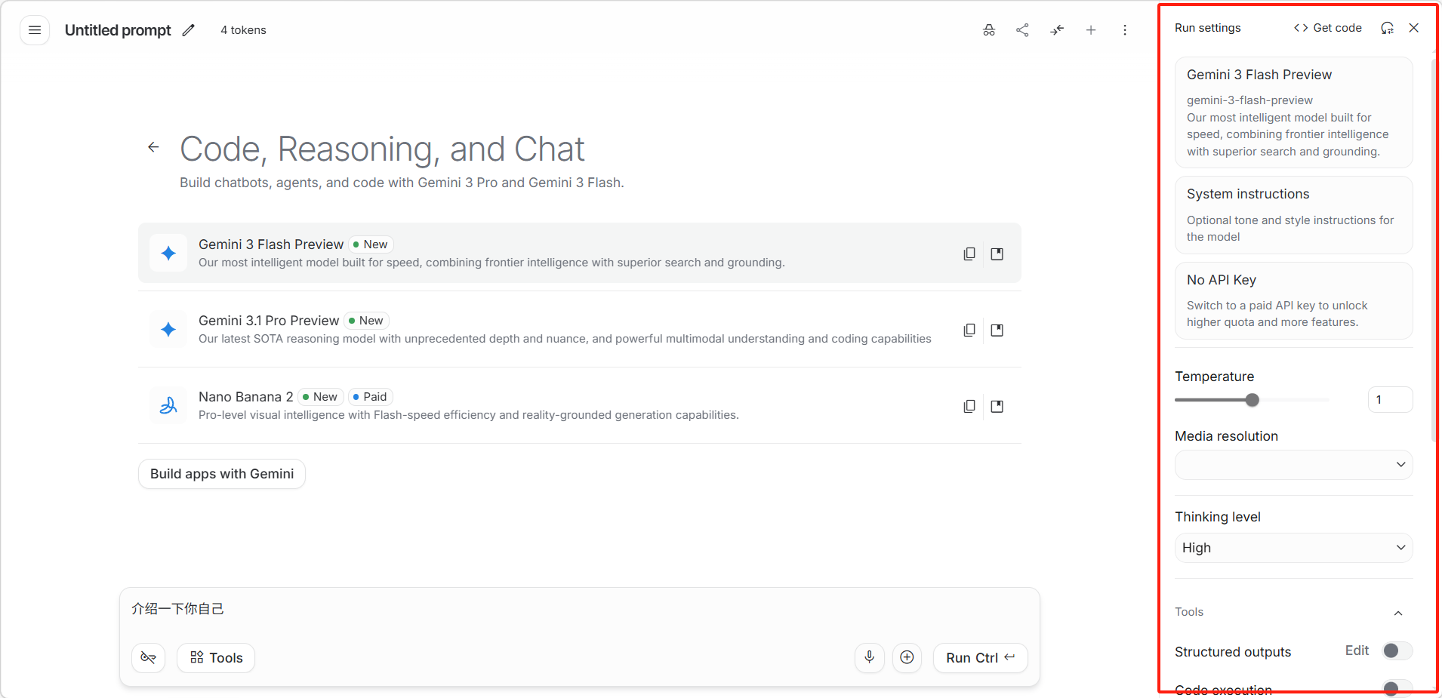Adjust the Temperature slider handle
This screenshot has width=1442, height=698.
(1253, 400)
